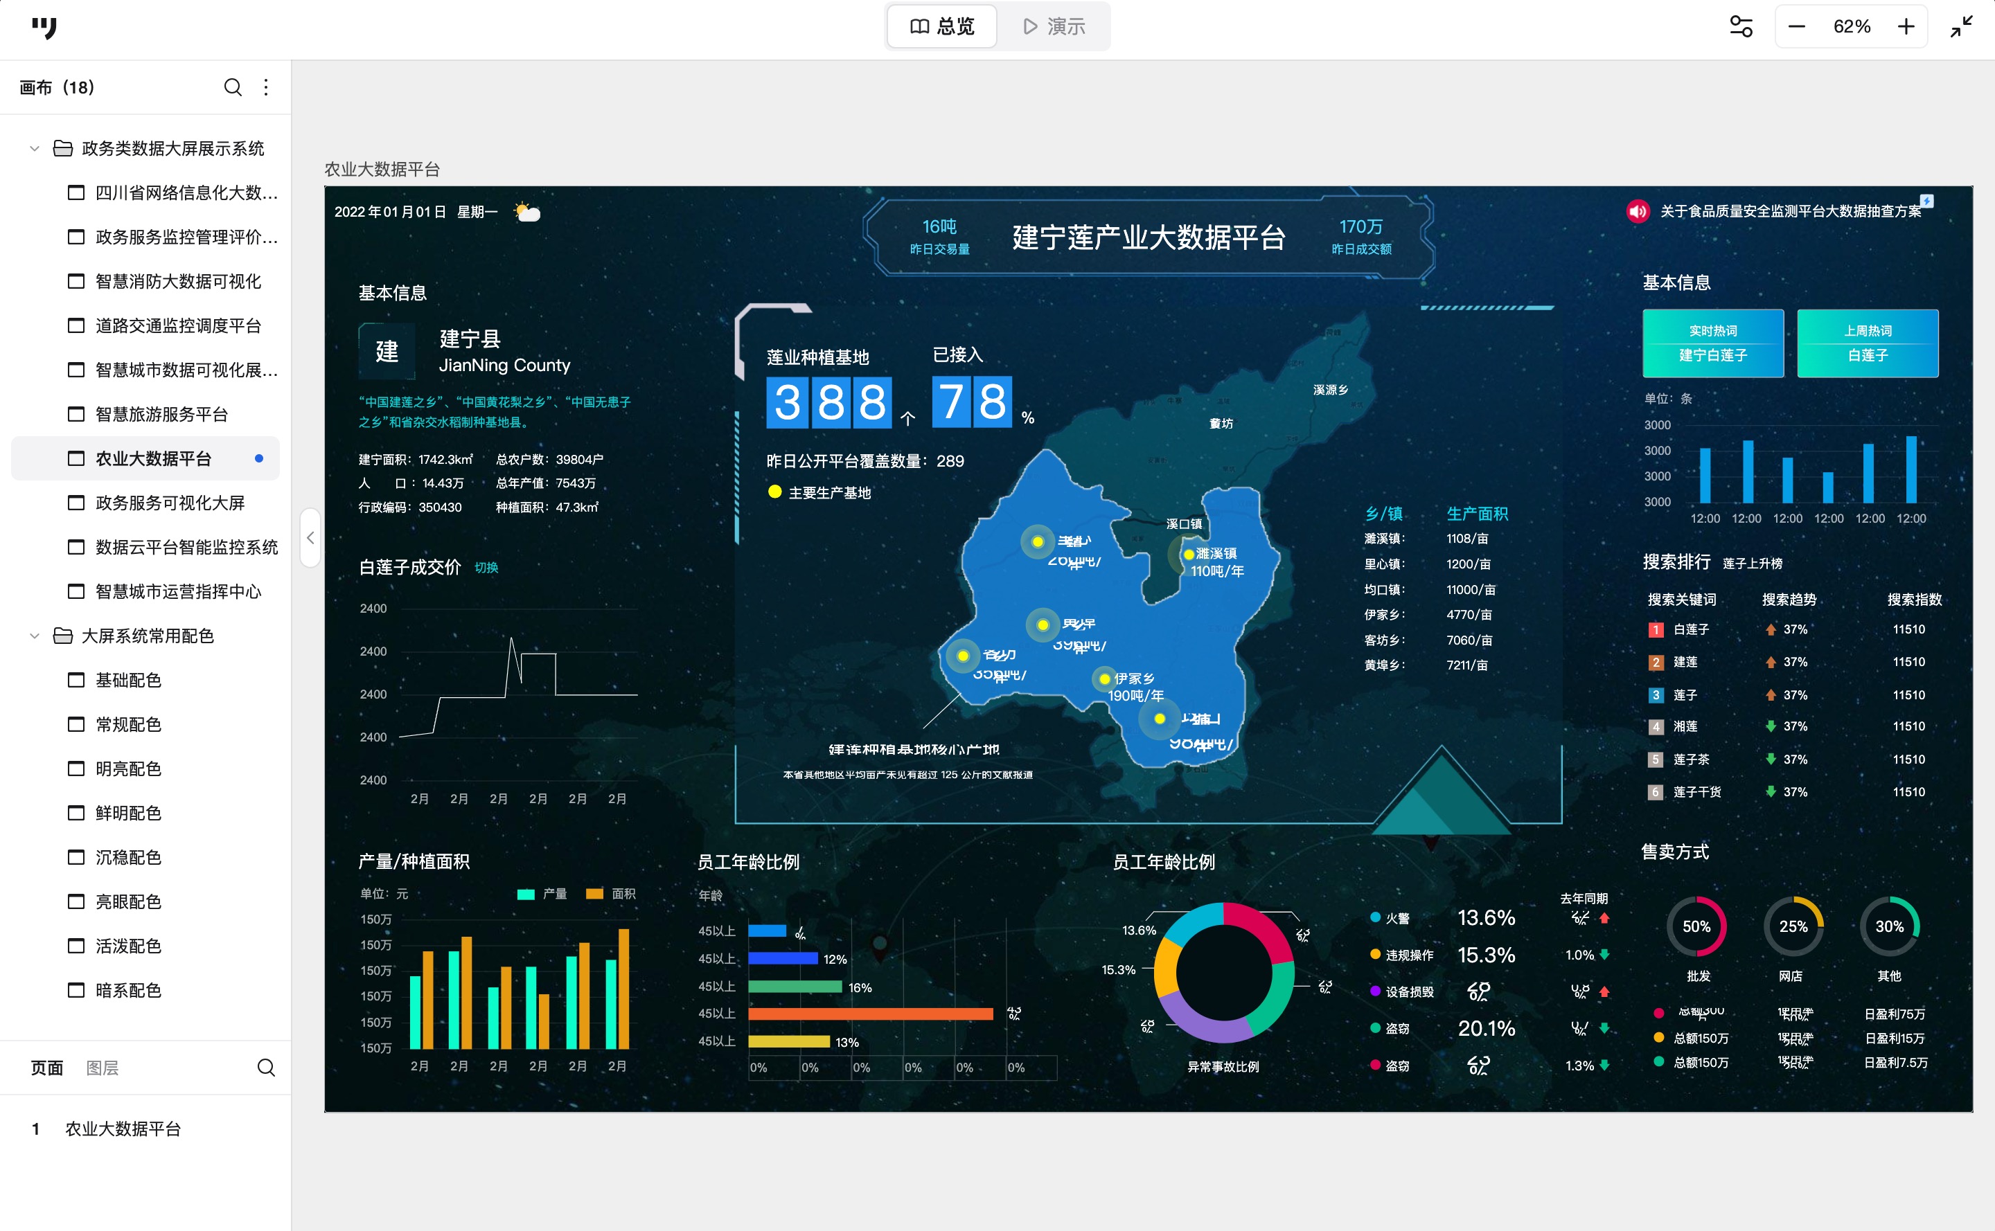Screen dimensions: 1995x1231
Task: Select the 页面 tab
Action: [46, 1068]
